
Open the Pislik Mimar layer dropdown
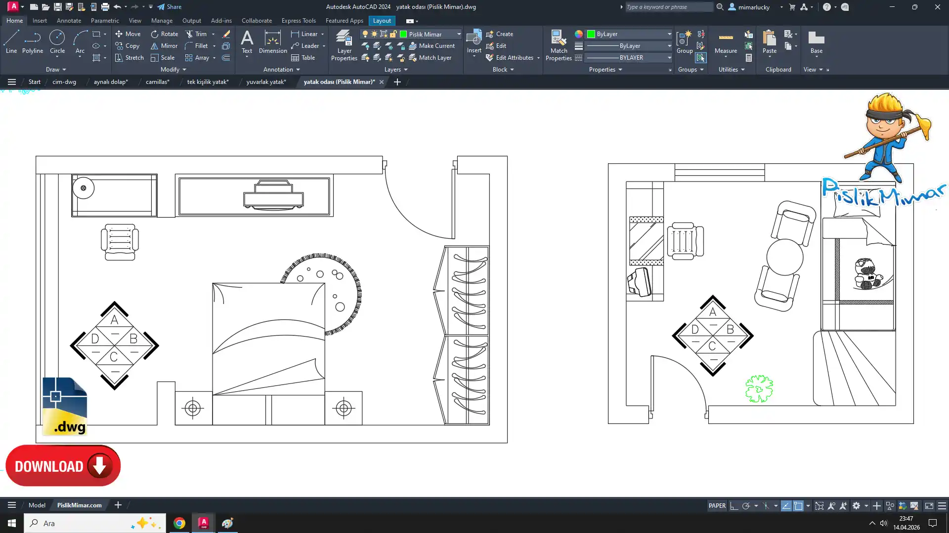click(459, 34)
